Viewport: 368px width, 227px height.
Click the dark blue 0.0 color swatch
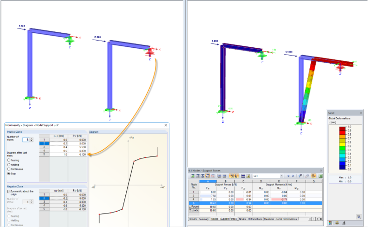tap(342, 167)
